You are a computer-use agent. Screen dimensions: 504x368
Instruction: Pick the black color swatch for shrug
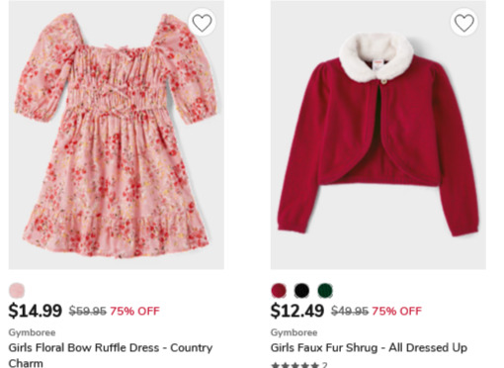[301, 291]
